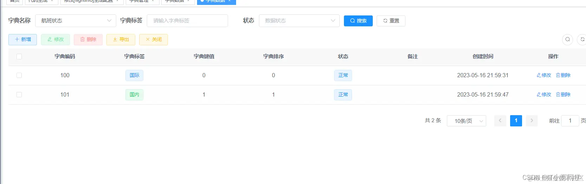
Task: Click the 共 2 条 total count text
Action: 433,120
